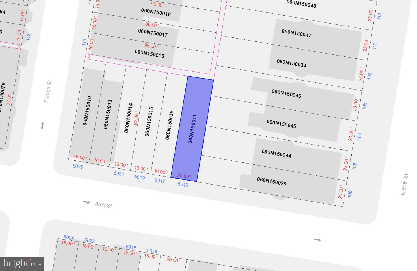Click parcel label 060N150035
This screenshot has width=417, height=271.
click(x=169, y=125)
